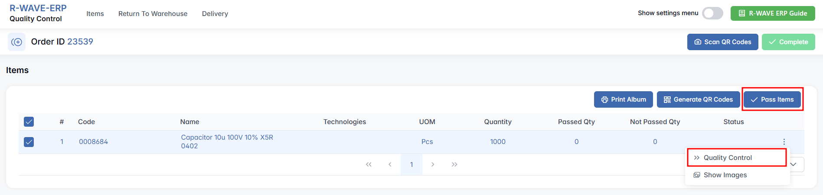Screen dimensions: 823x195
Task: Click the Scan QR Codes button
Action: click(x=722, y=42)
